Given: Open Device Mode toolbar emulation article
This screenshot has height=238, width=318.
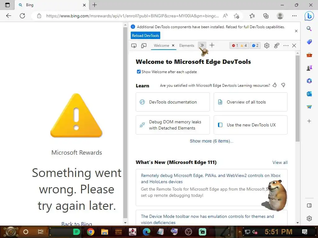Looking at the screenshot, I should (207, 219).
